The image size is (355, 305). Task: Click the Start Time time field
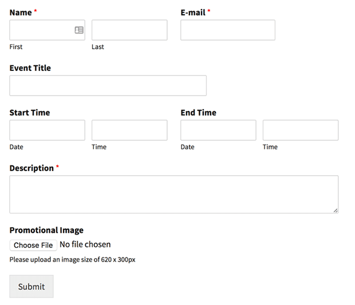(129, 130)
